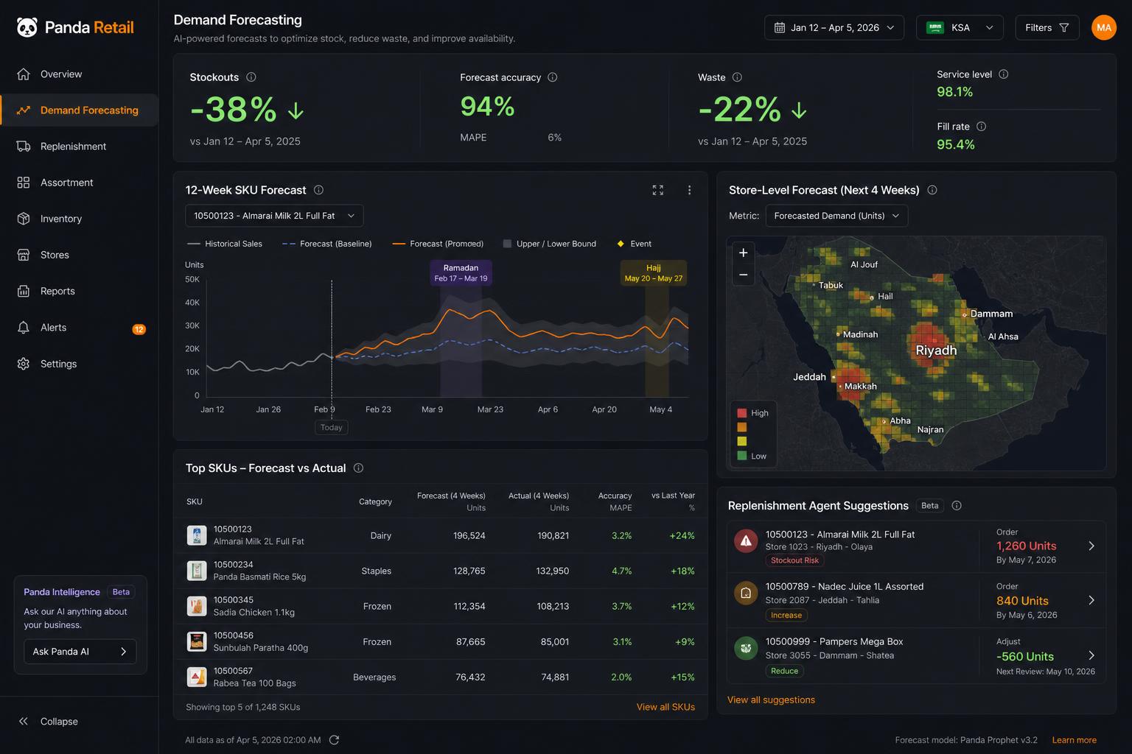The width and height of the screenshot is (1132, 754).
Task: Click the High red legend swatch
Action: coord(742,413)
